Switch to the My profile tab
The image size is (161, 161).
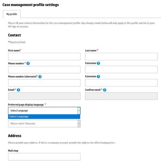(12, 14)
